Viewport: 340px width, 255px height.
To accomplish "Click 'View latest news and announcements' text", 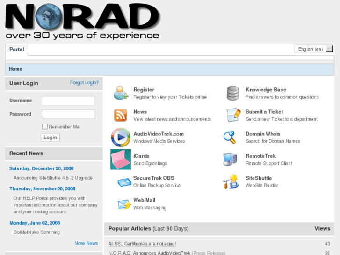I will [x=172, y=119].
